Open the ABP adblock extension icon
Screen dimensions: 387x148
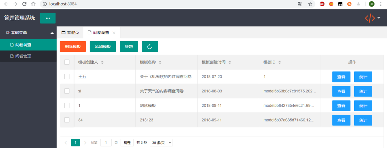322,4
